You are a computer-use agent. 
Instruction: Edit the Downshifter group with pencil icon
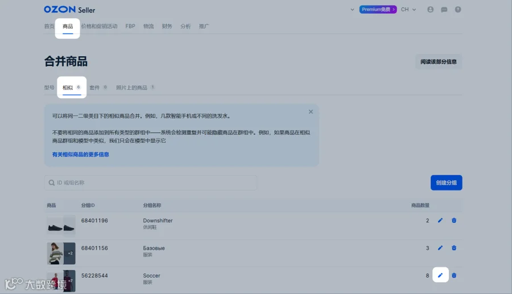pos(440,221)
